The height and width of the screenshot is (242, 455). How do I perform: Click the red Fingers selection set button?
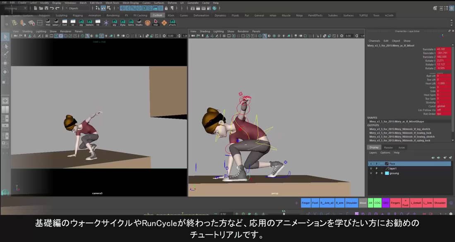point(395,203)
